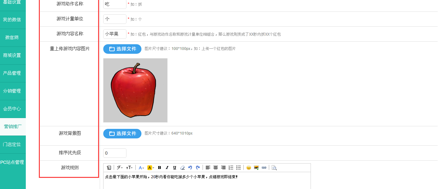Apply underline formatting

(x=175, y=168)
